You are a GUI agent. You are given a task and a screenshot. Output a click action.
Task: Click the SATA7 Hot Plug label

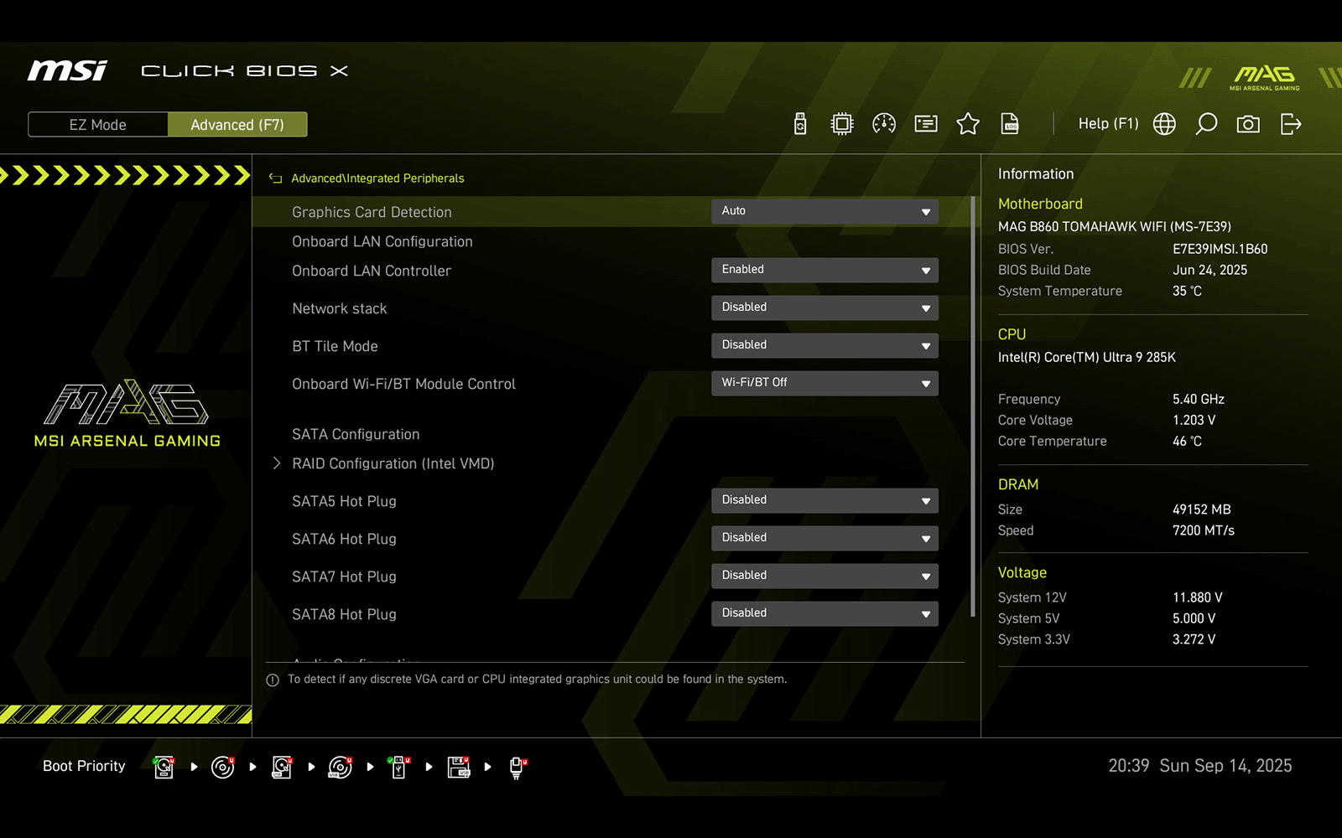(x=344, y=577)
